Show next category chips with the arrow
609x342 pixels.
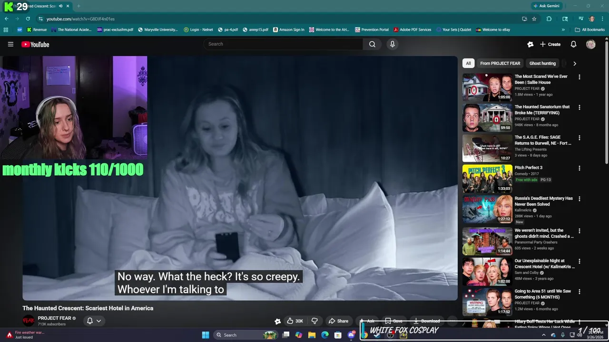tap(574, 63)
